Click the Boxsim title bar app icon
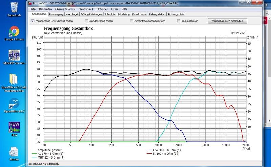The image size is (271, 167). tap(30, 3)
